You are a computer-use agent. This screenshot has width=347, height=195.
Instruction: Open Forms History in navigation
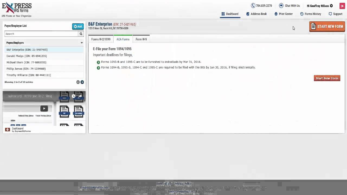pos(311,14)
